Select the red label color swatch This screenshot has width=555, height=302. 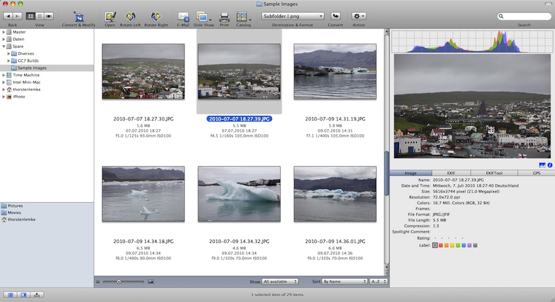[441, 245]
